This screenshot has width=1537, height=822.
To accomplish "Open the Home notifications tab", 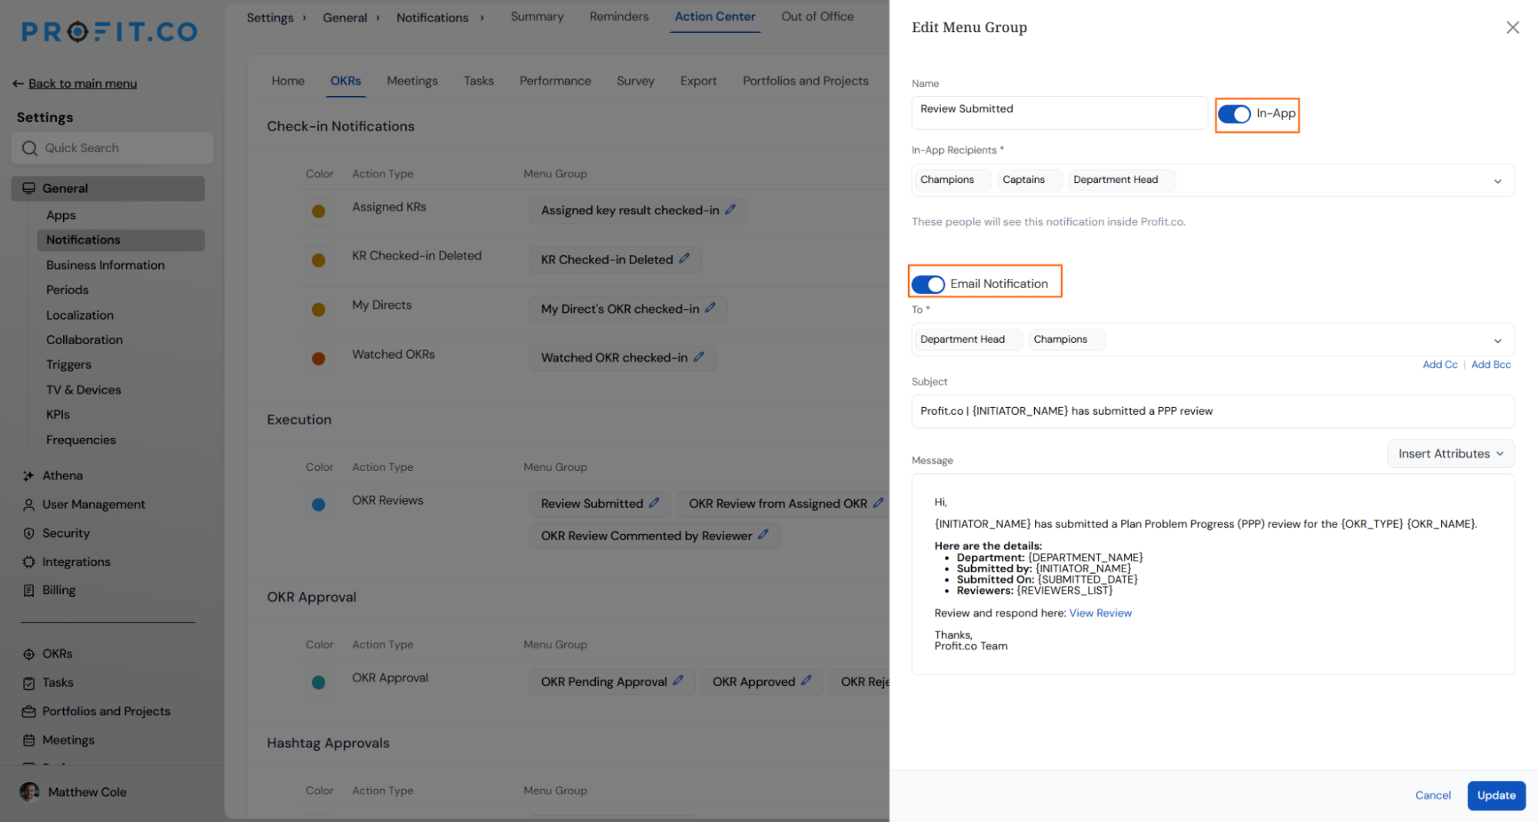I will tap(288, 81).
